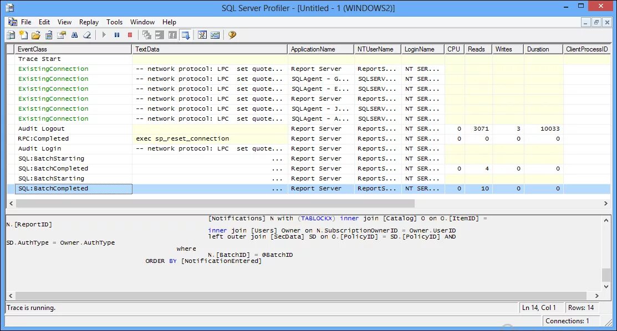Click the ClientProcessID column header
The image size is (617, 331).
pos(587,49)
